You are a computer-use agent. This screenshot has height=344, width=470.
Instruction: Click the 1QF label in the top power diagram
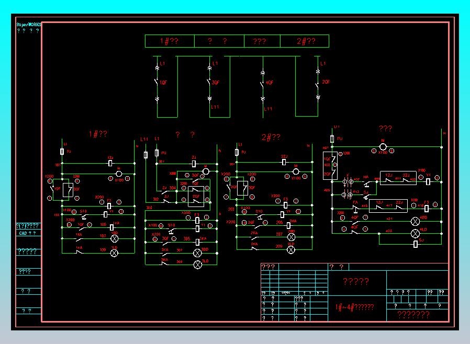click(163, 83)
